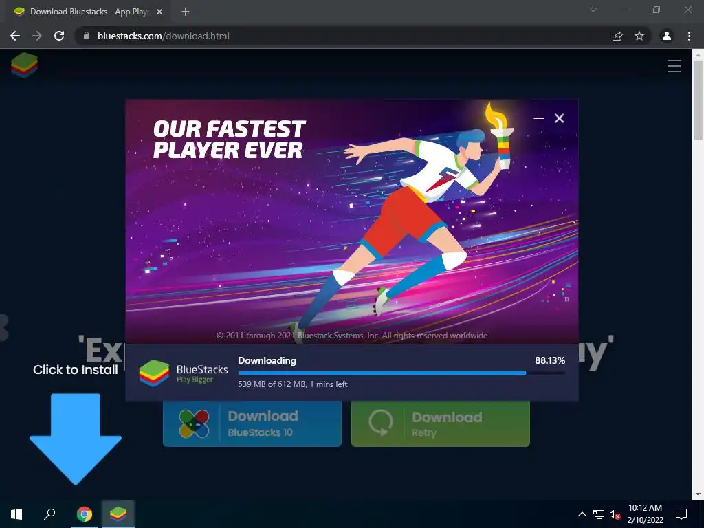Minimize the BlueStacks installer window
This screenshot has width=704, height=528.
[539, 118]
